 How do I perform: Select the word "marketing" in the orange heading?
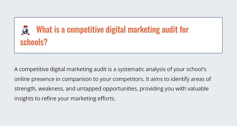click(144, 29)
